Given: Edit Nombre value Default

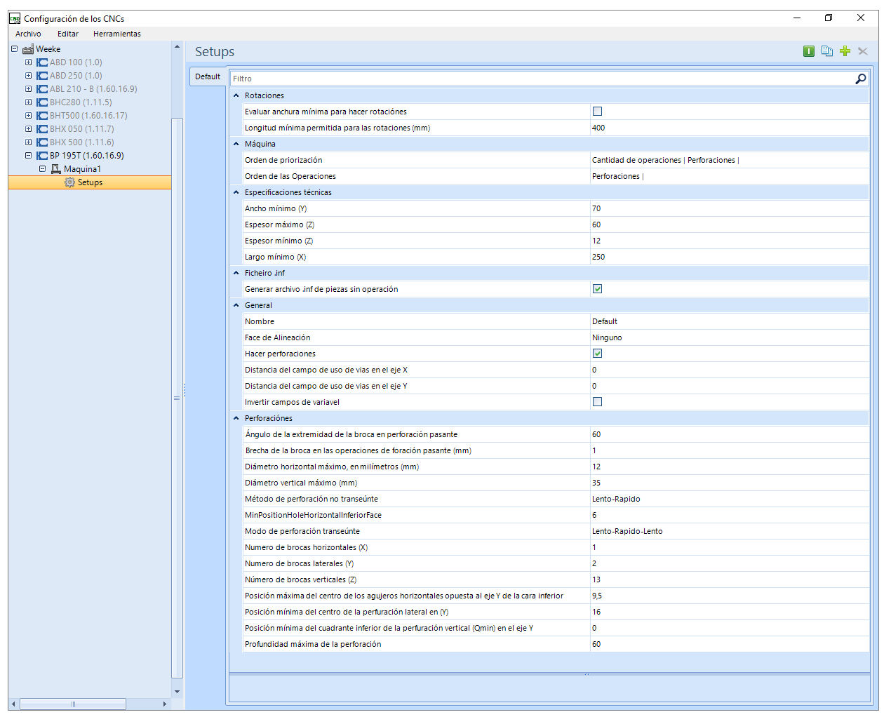Looking at the screenshot, I should 730,321.
